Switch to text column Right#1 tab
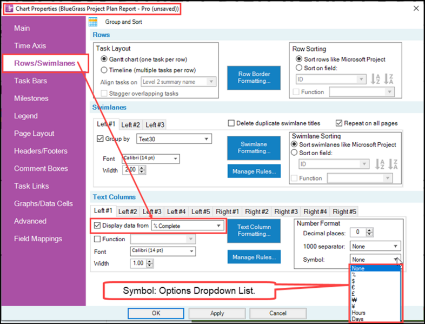The height and width of the screenshot is (324, 425). (x=228, y=211)
